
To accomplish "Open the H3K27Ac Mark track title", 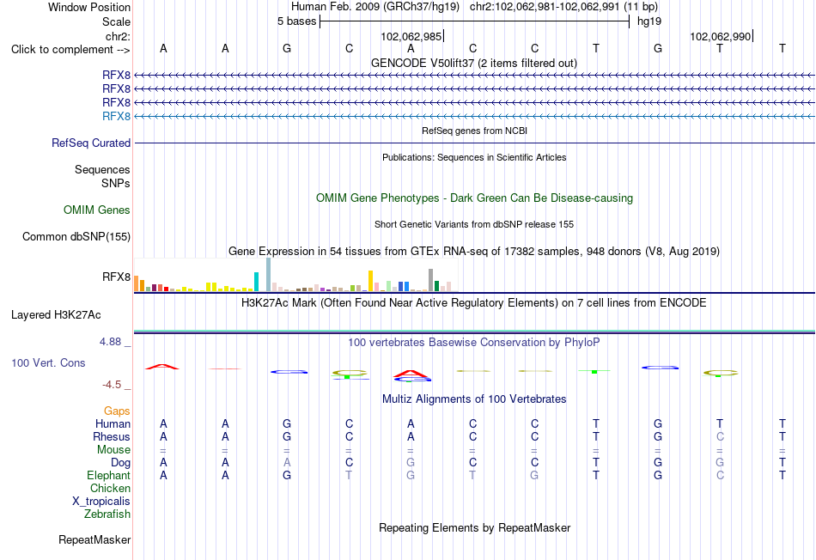I will [473, 303].
